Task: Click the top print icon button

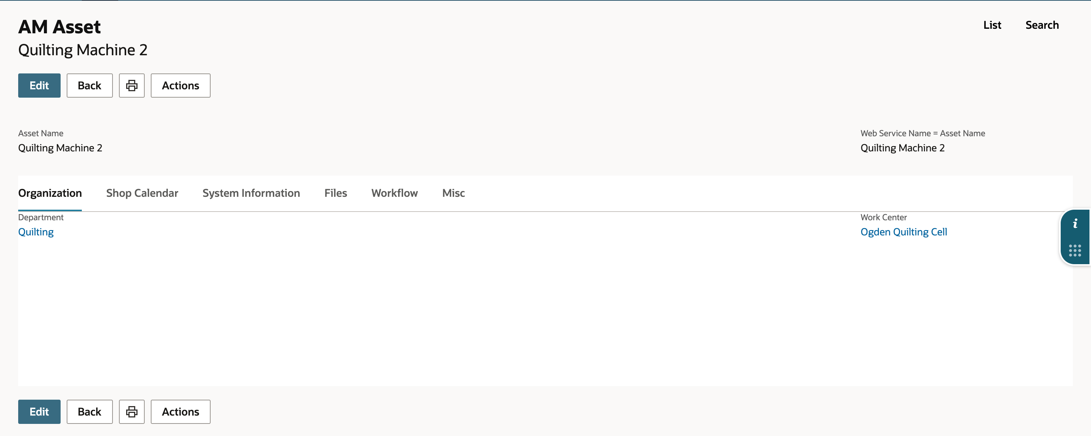Action: [x=132, y=86]
